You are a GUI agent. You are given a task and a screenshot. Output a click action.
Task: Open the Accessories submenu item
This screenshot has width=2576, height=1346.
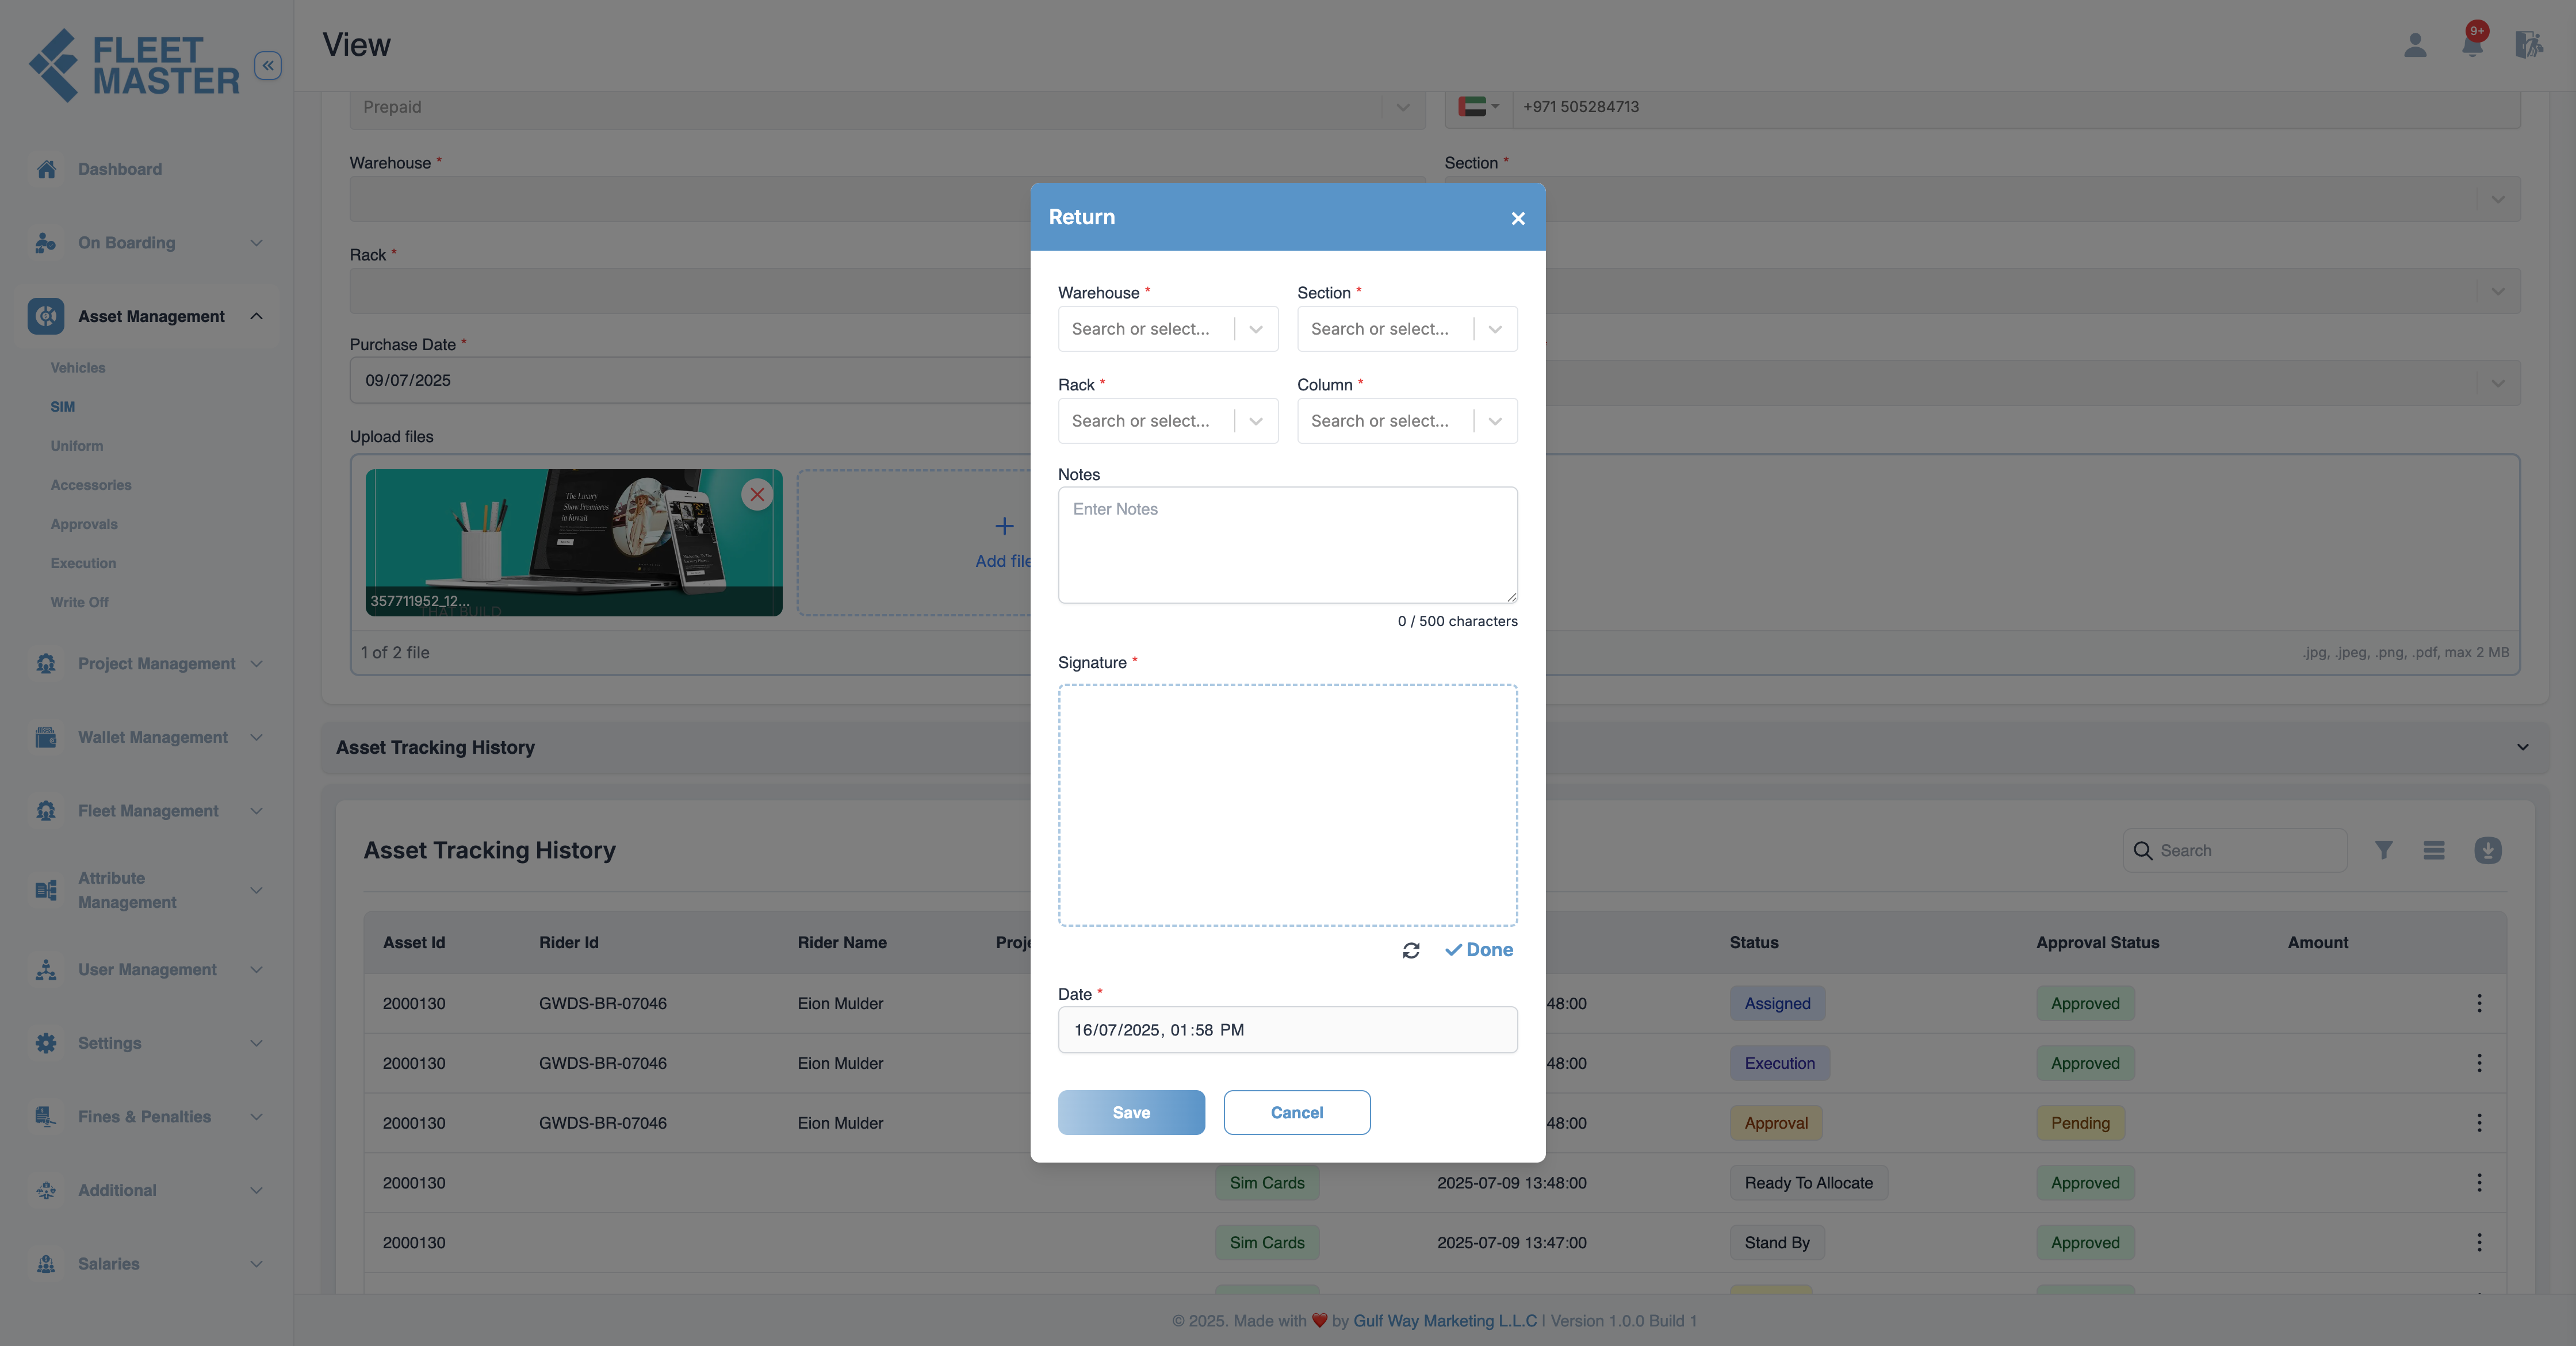(x=91, y=485)
